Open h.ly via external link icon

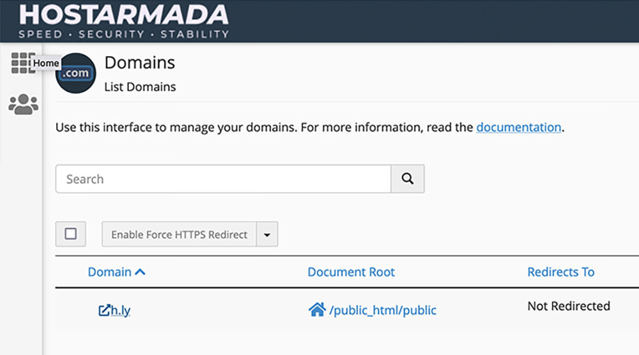[104, 310]
